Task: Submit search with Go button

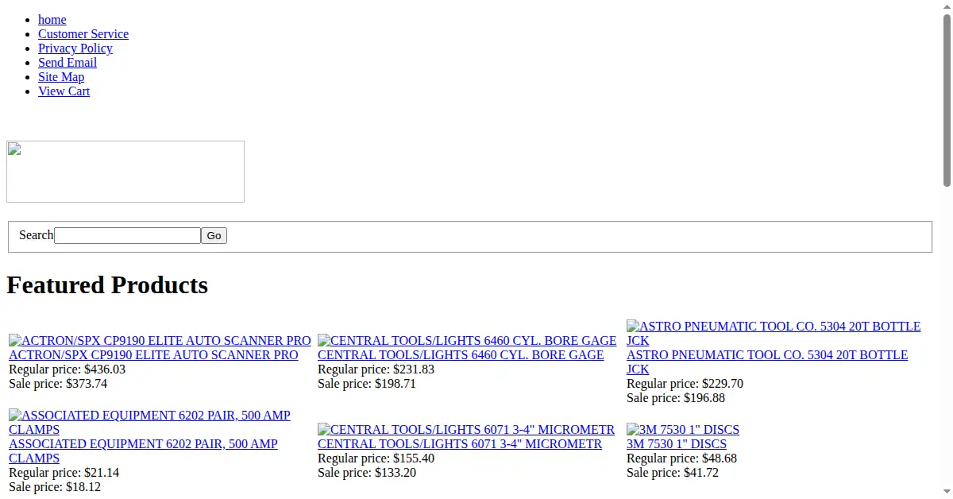Action: pos(214,235)
